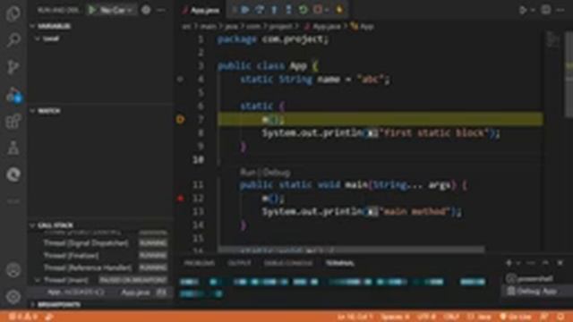Close the terminal panel
573x322 pixels.
[x=560, y=263]
